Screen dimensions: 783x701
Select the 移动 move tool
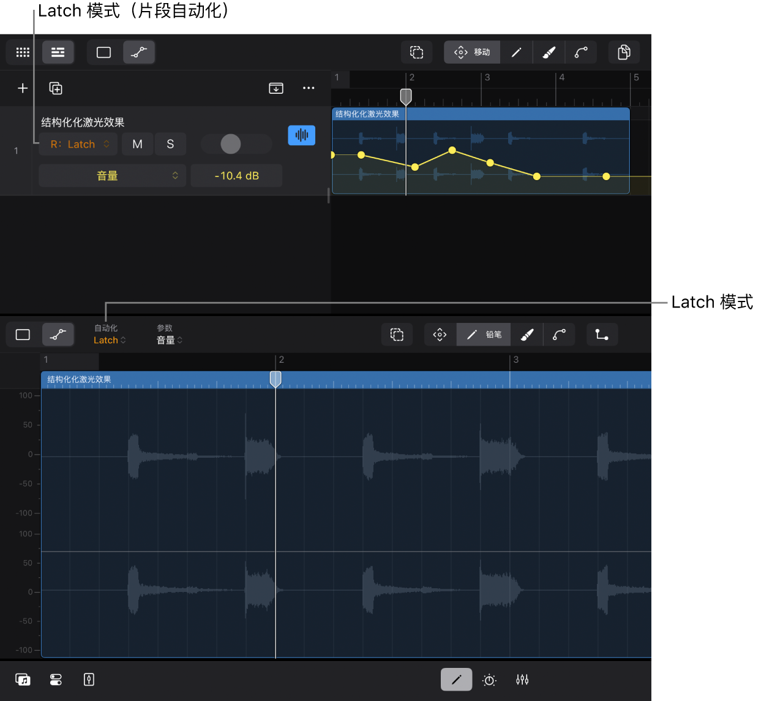point(472,53)
